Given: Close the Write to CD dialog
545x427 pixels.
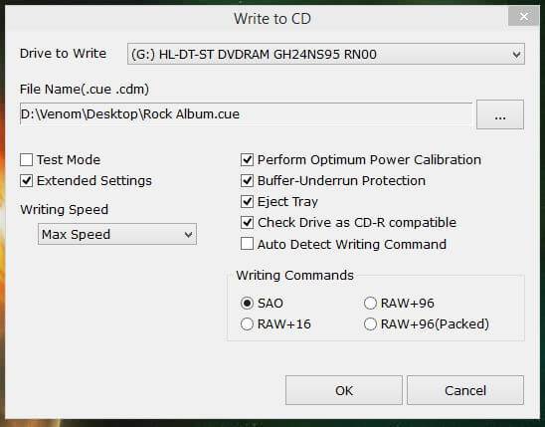Looking at the screenshot, I should (524, 16).
